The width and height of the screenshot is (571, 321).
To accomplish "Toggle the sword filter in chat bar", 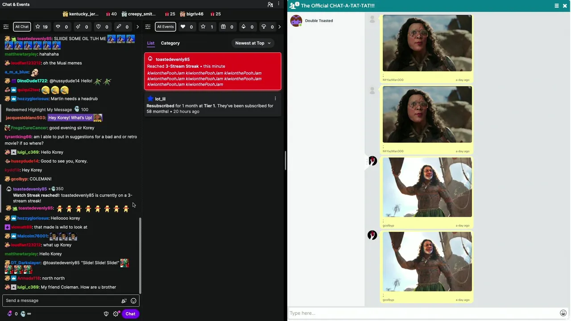I will [x=122, y=27].
